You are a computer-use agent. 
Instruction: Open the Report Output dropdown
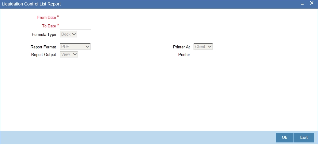click(x=69, y=54)
